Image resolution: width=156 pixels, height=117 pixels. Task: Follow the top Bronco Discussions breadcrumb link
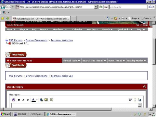(36, 40)
